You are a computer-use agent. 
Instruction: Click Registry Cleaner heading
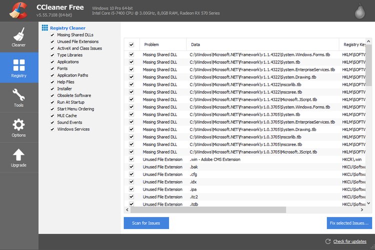[67, 28]
